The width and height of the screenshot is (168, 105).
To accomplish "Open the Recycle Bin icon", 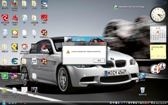I will (x=143, y=91).
